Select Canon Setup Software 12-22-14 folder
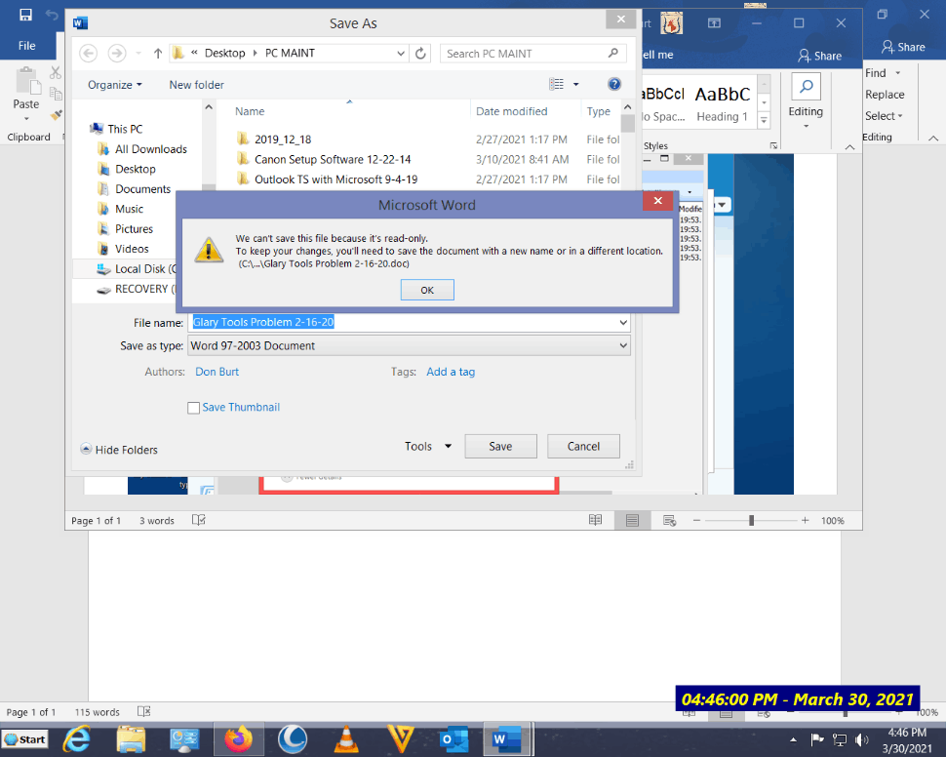946x757 pixels. pos(333,159)
